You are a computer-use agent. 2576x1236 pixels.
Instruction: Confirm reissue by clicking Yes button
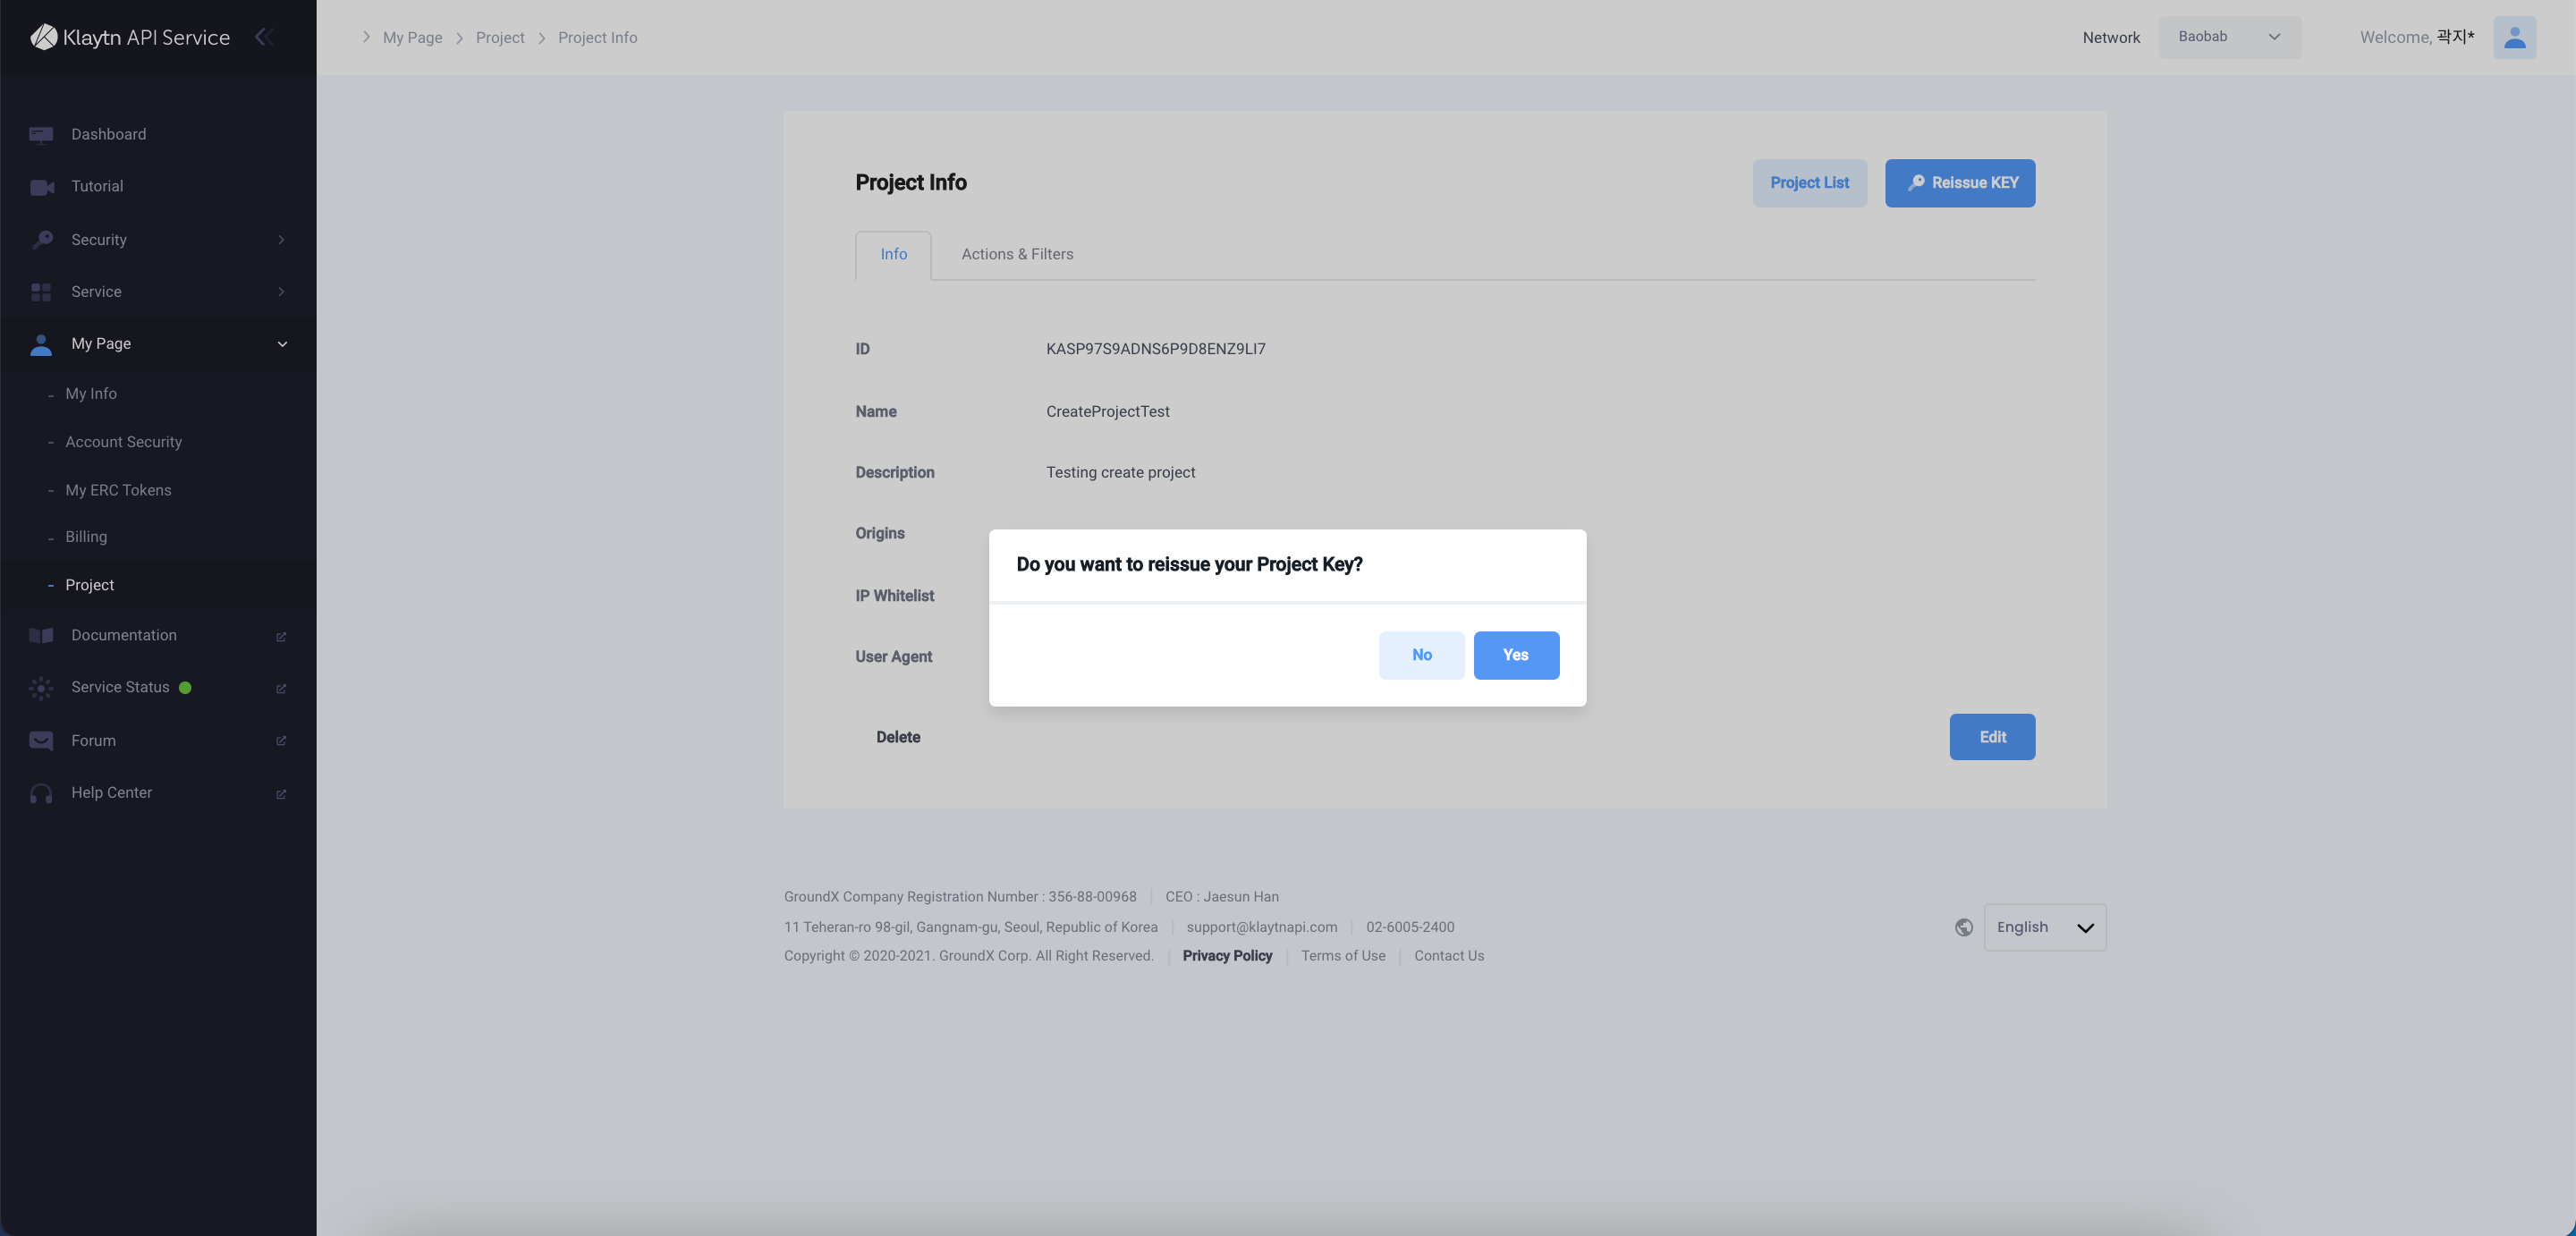tap(1514, 656)
